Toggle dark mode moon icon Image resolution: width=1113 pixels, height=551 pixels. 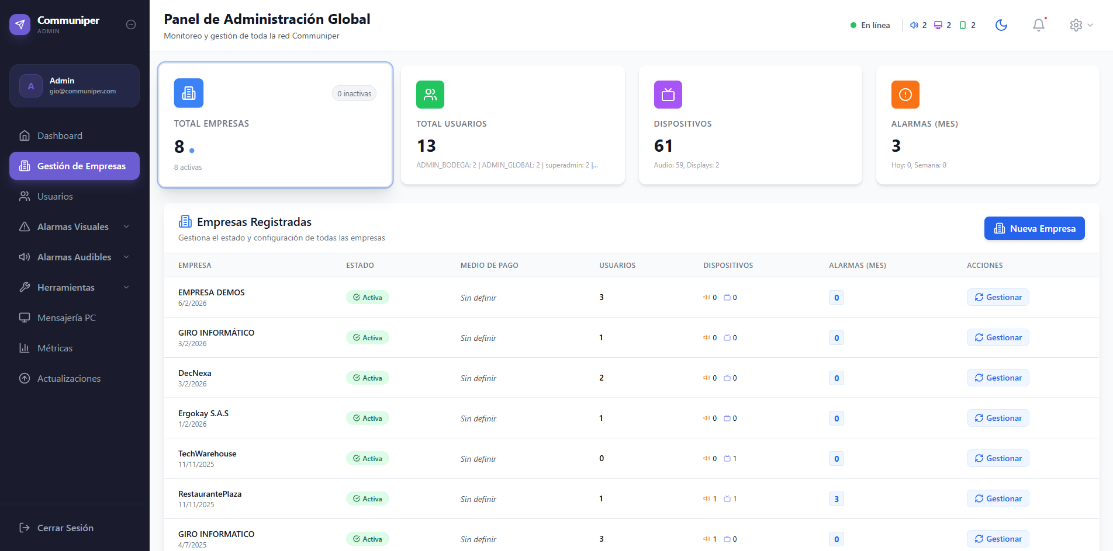pos(1001,25)
